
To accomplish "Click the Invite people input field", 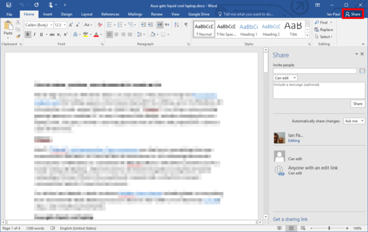I will click(x=315, y=71).
